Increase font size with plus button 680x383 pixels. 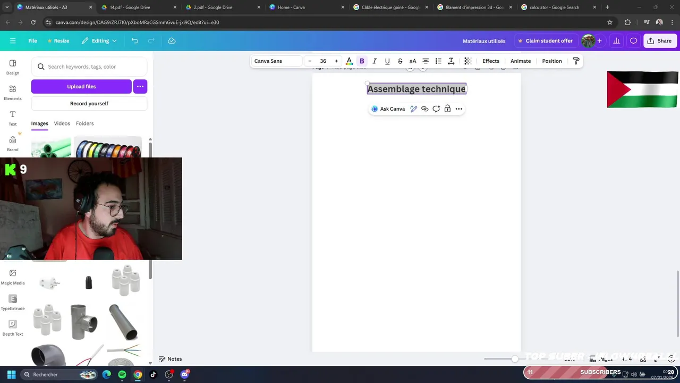[x=336, y=61]
